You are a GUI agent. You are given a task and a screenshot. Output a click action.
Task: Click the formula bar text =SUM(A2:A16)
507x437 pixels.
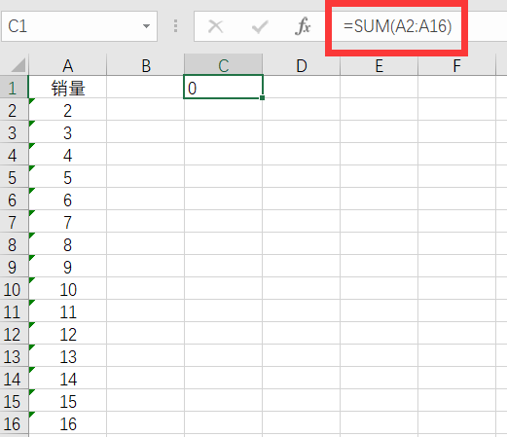398,26
